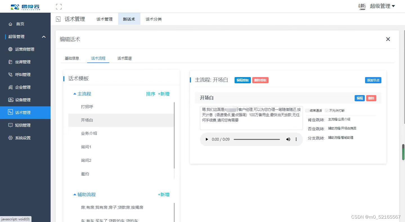Click the red 删除 node button

pyautogui.click(x=371, y=98)
